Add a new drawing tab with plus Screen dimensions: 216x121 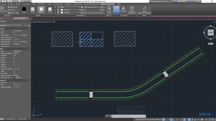31,18
